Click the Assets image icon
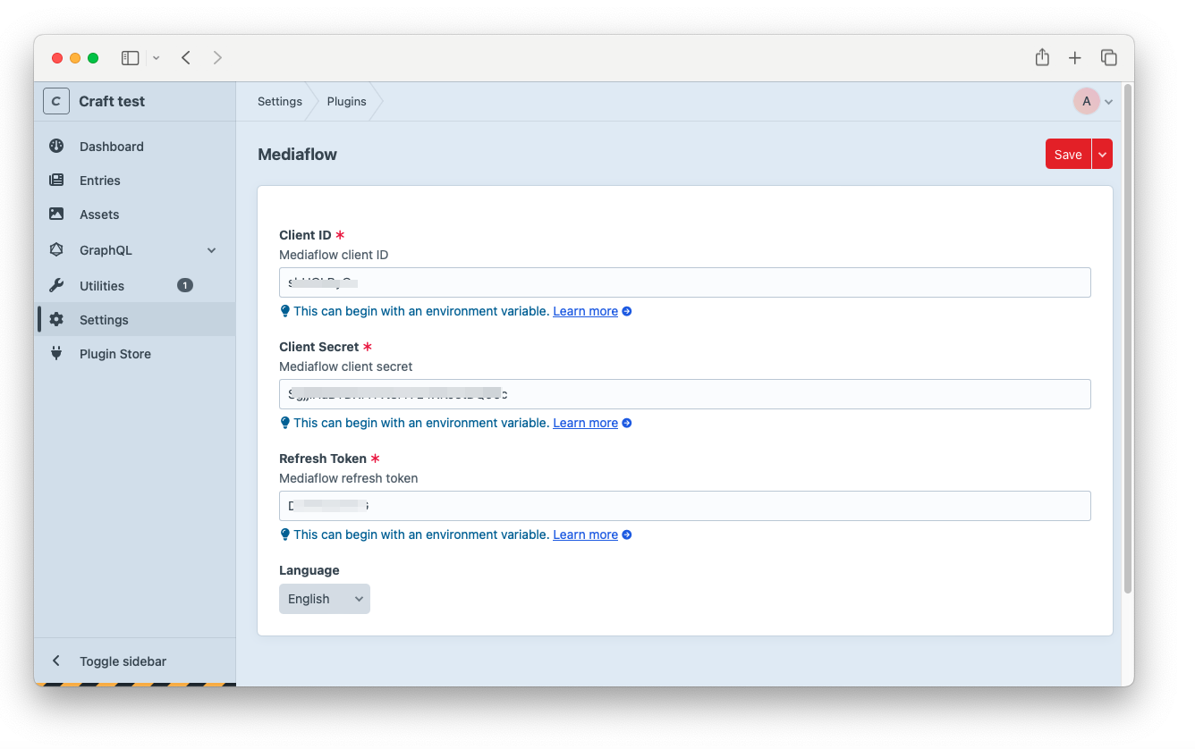 pyautogui.click(x=56, y=214)
